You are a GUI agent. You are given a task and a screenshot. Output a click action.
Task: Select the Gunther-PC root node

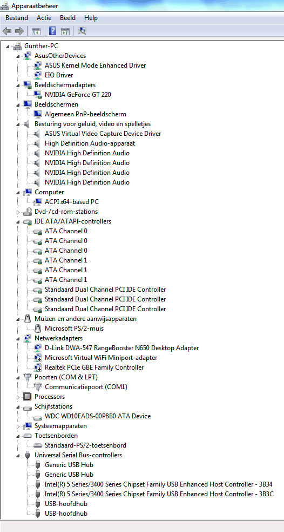(x=38, y=46)
